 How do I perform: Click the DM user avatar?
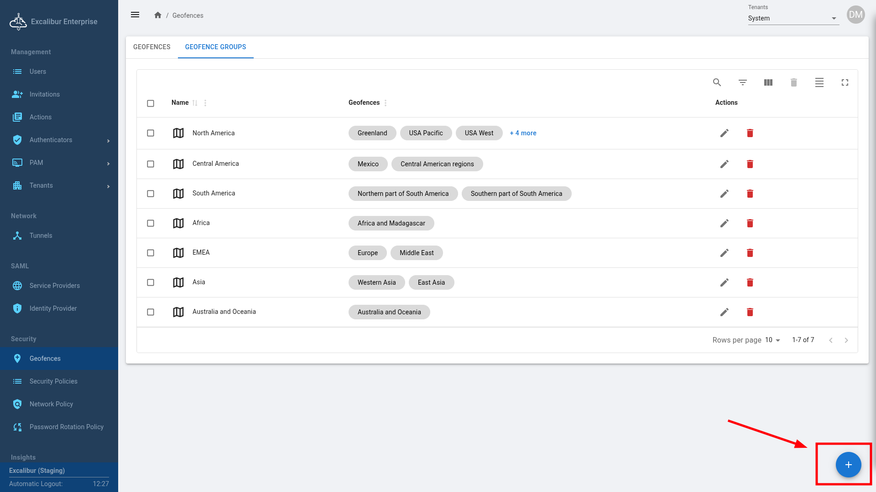click(x=855, y=15)
